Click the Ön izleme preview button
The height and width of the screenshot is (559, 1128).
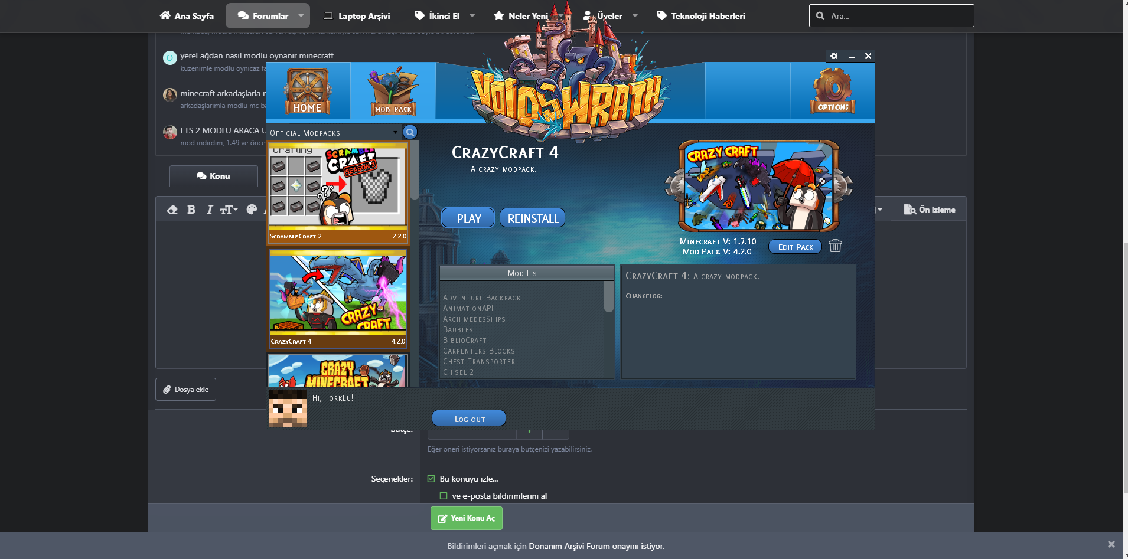929,210
